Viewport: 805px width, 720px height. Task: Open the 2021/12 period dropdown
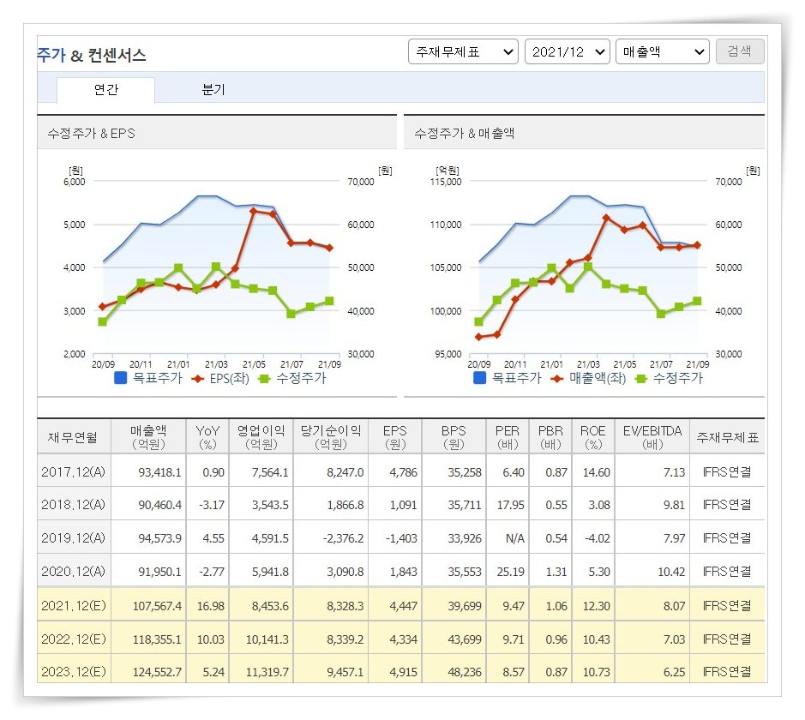(568, 51)
